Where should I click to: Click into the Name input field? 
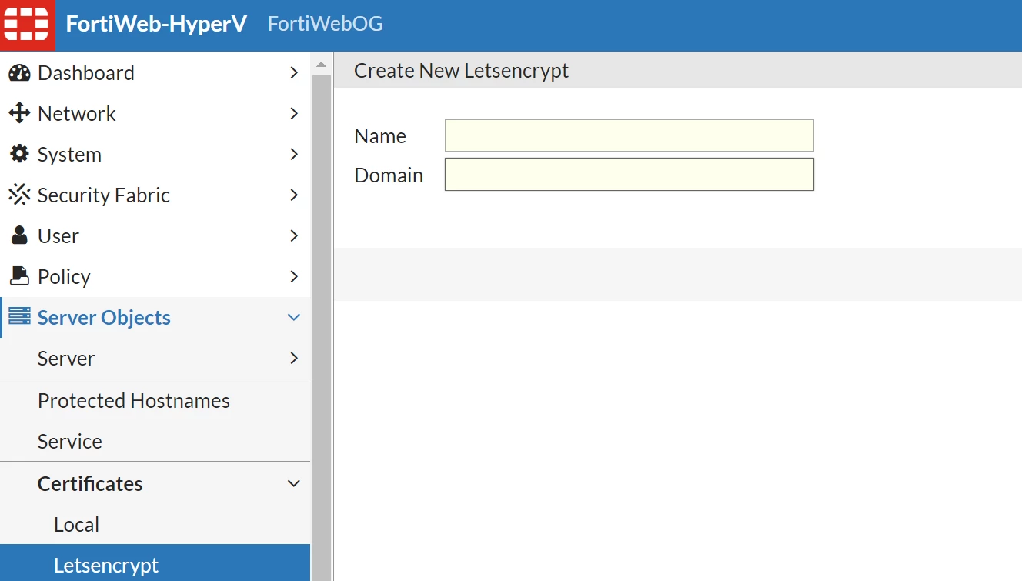tap(629, 135)
